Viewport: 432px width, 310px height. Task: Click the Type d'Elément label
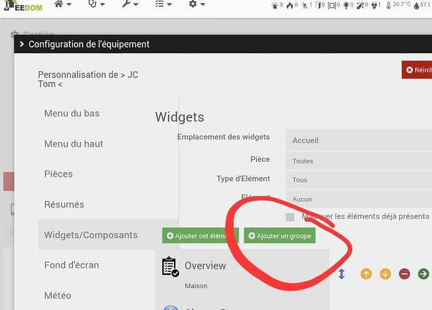pyautogui.click(x=243, y=179)
